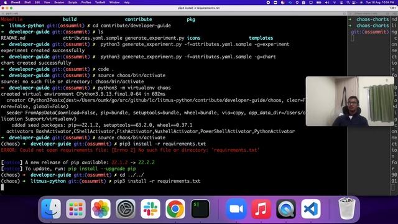Viewport: 398px width, 224px height.
Task: Open the Apple menu
Action: [x=5, y=2]
